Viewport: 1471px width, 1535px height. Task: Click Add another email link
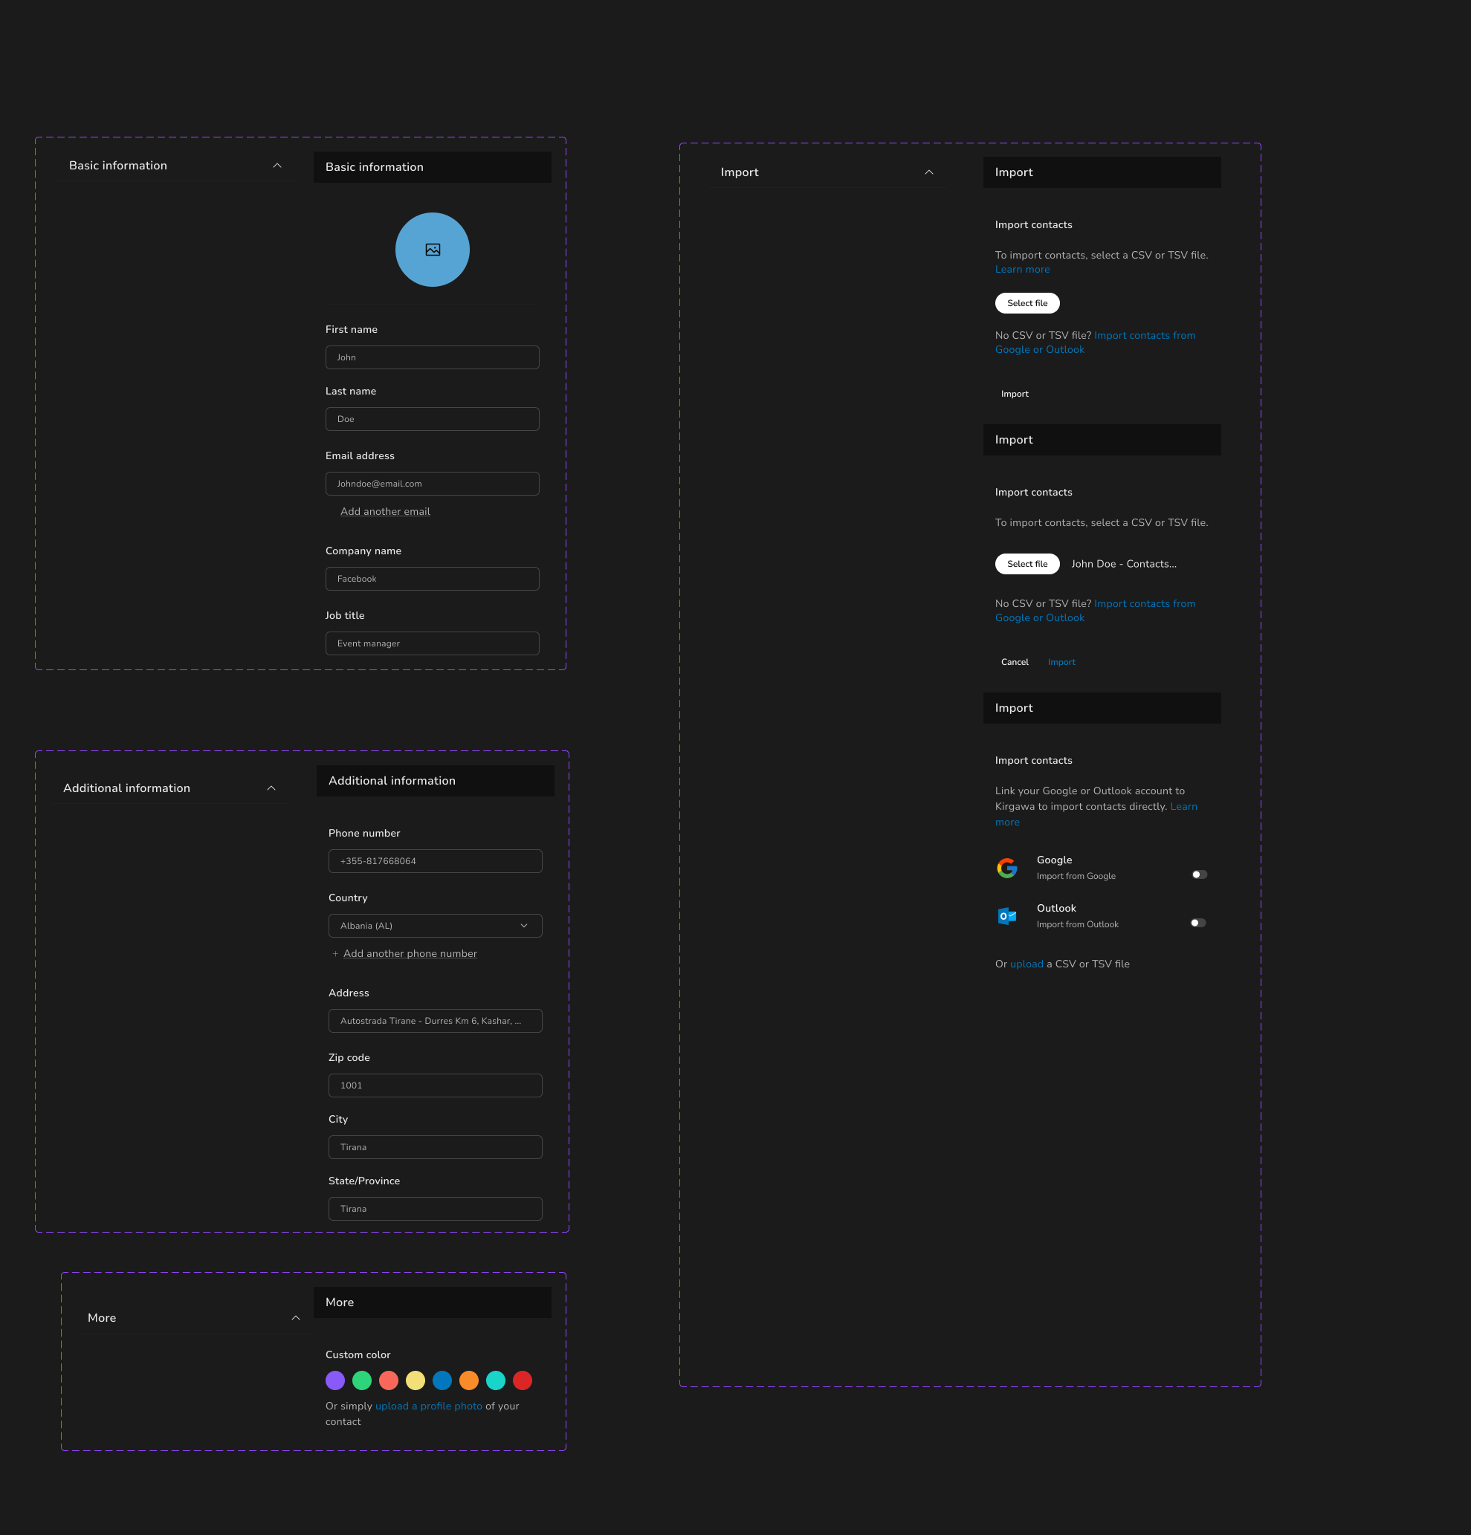(x=385, y=511)
